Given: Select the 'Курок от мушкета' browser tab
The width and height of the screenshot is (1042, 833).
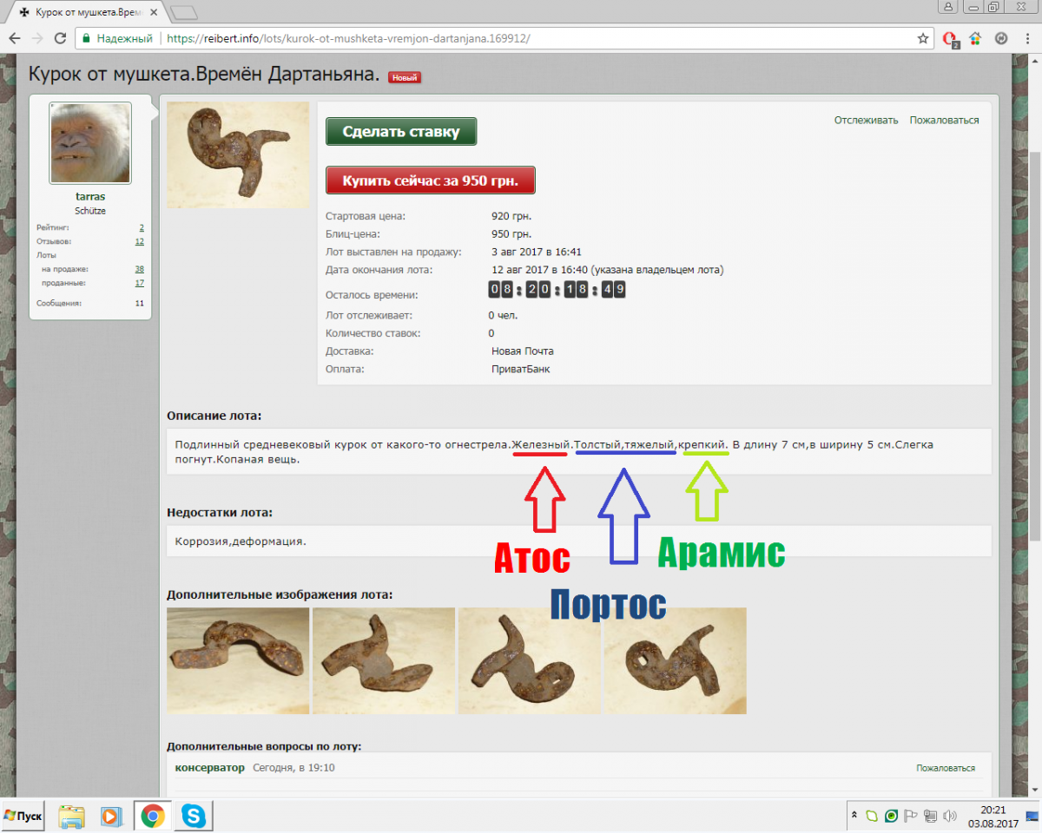Looking at the screenshot, I should (84, 13).
